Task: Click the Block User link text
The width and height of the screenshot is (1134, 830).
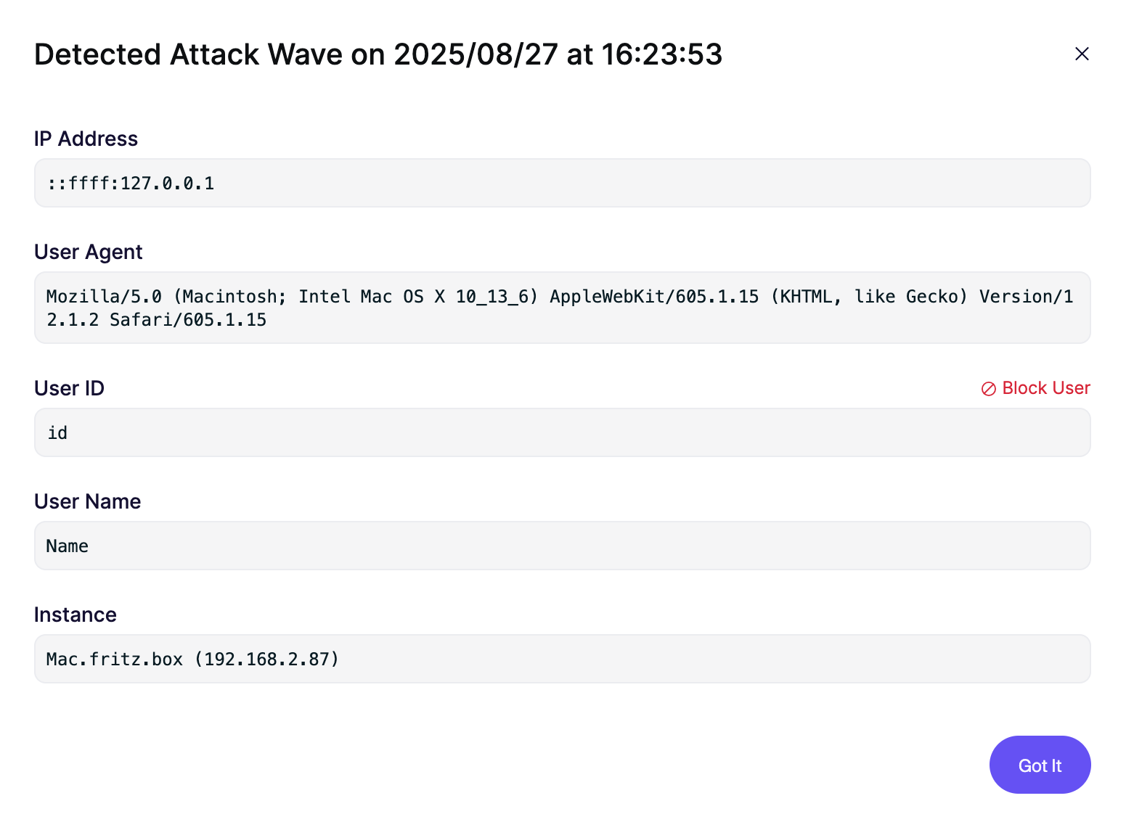Action: (x=1045, y=388)
